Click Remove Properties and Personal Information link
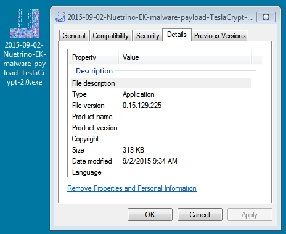The image size is (286, 234). [x=132, y=188]
